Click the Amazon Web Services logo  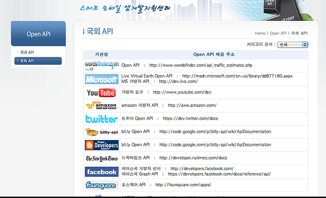point(102,106)
